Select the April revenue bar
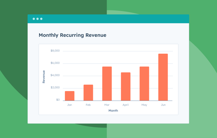The image size is (217, 138). click(x=126, y=86)
